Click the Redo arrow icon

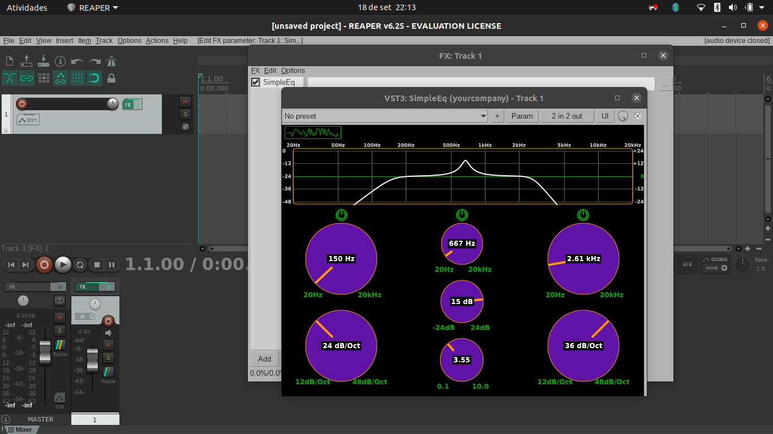(95, 61)
